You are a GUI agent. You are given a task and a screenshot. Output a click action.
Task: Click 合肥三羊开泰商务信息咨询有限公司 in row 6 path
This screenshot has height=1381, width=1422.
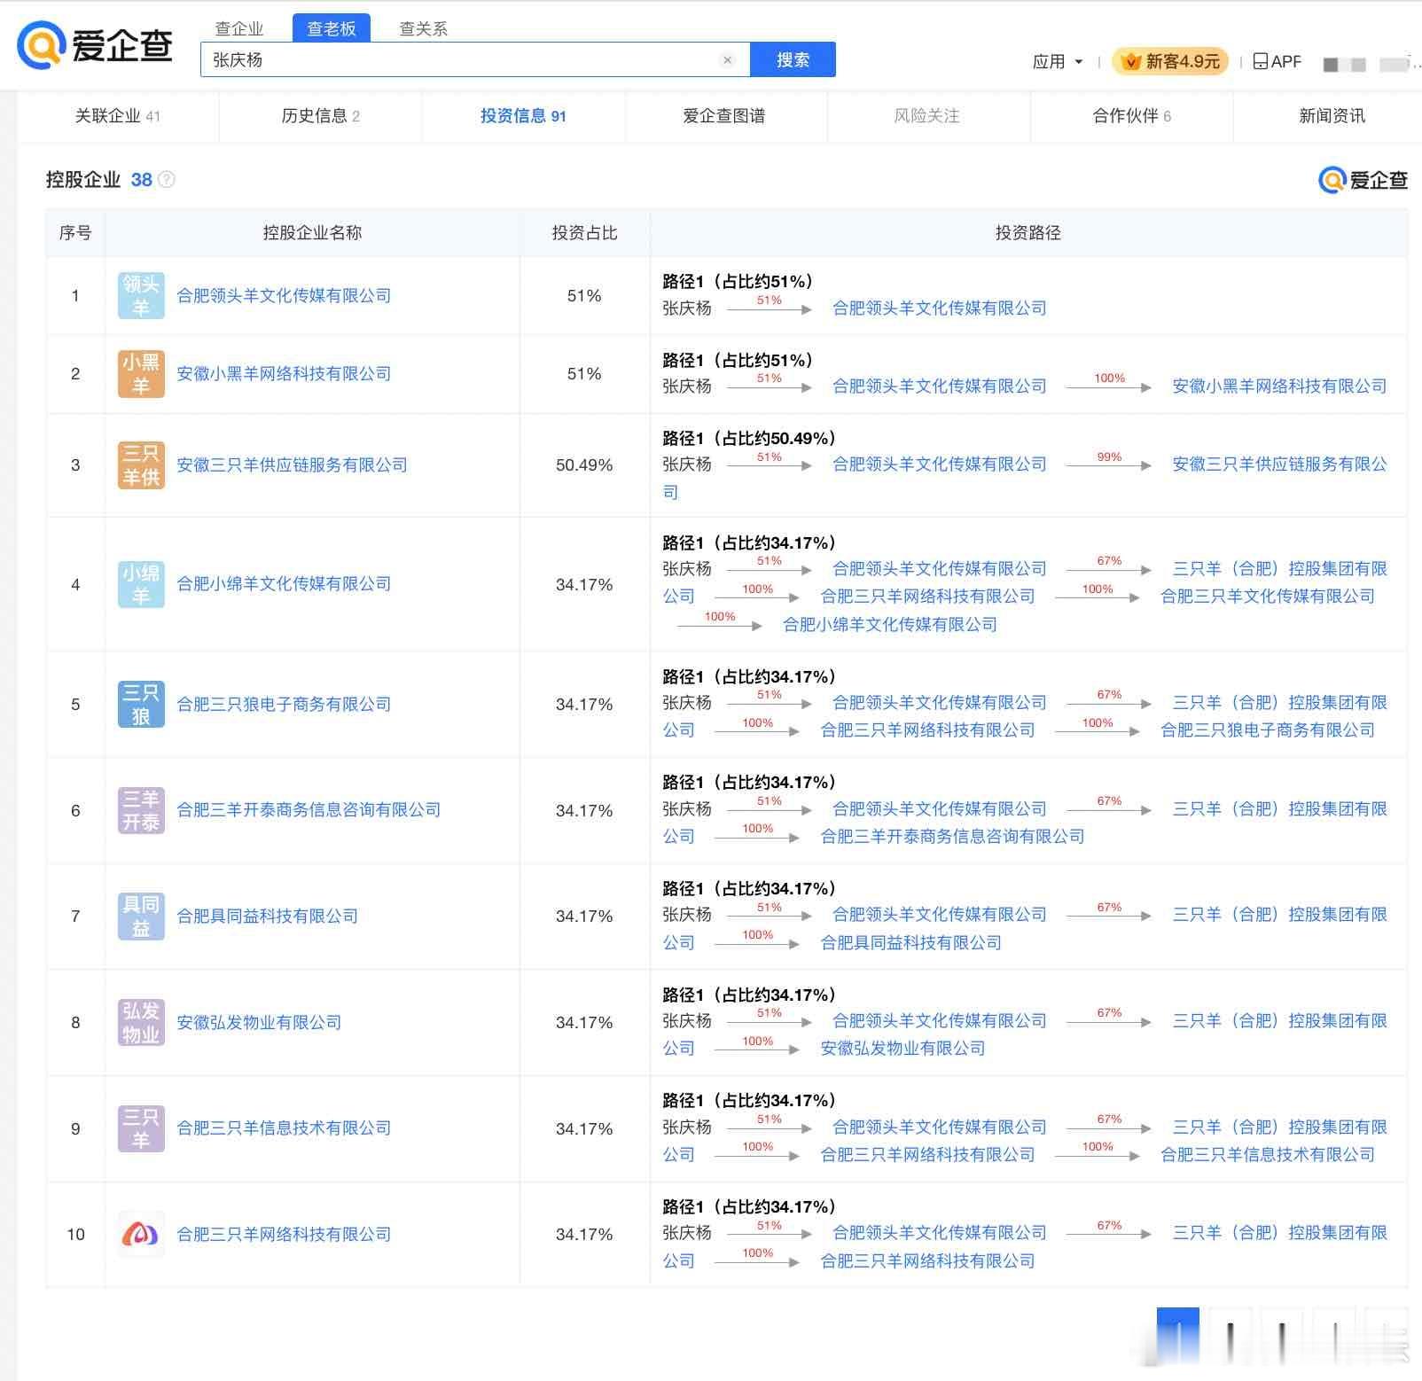(x=953, y=837)
